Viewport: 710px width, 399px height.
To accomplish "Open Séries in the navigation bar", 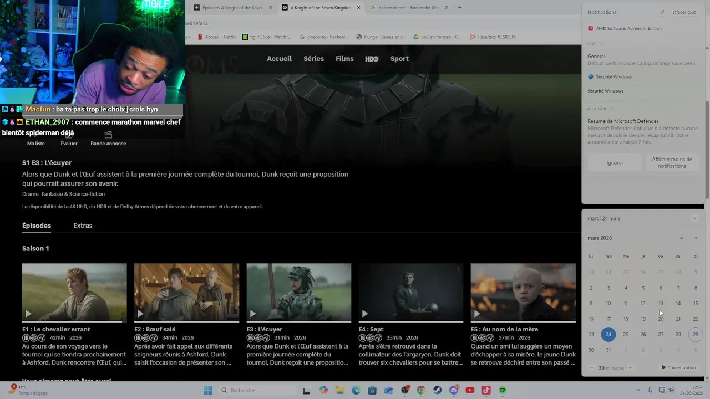I will pos(313,59).
